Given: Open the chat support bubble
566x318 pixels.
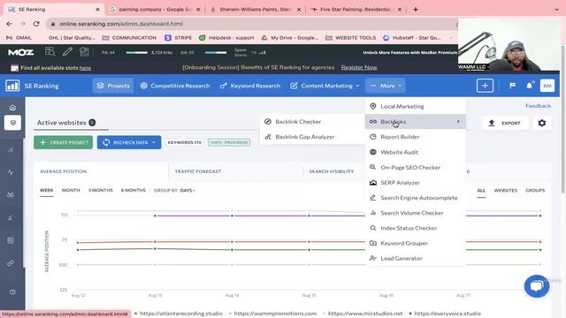Looking at the screenshot, I should (x=537, y=286).
